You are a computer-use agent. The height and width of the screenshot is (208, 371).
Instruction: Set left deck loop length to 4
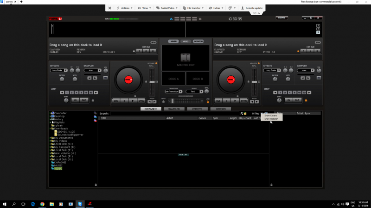77,93
